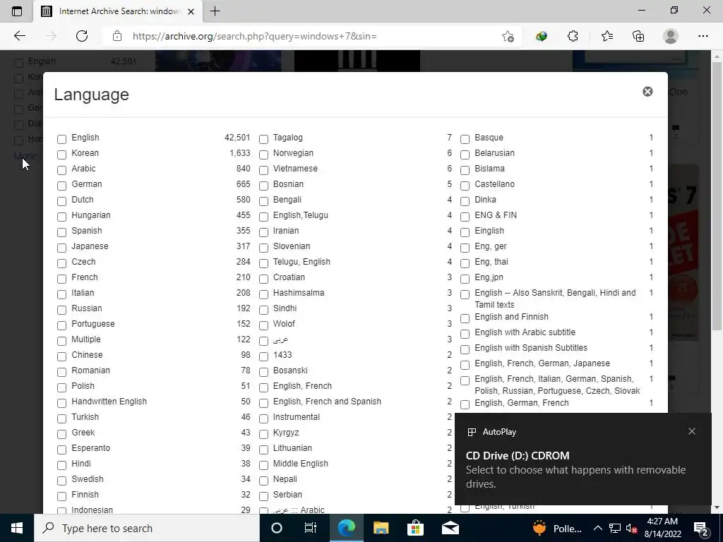Open a new tab with the plus button

[215, 11]
